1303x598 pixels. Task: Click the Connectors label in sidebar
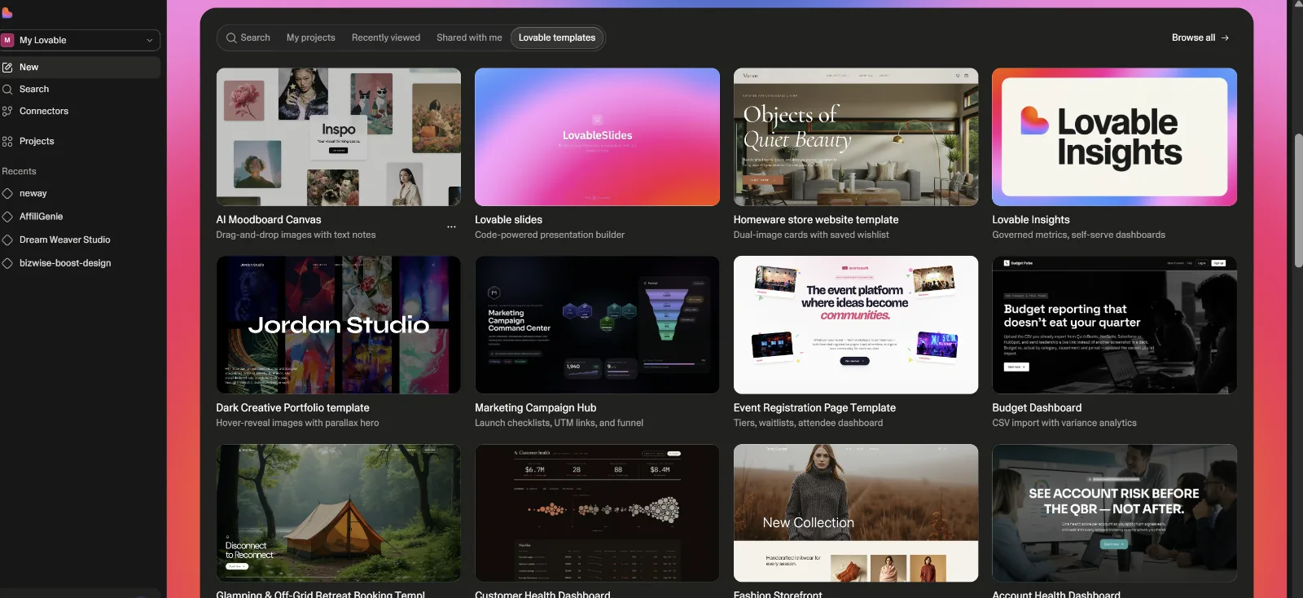[44, 111]
